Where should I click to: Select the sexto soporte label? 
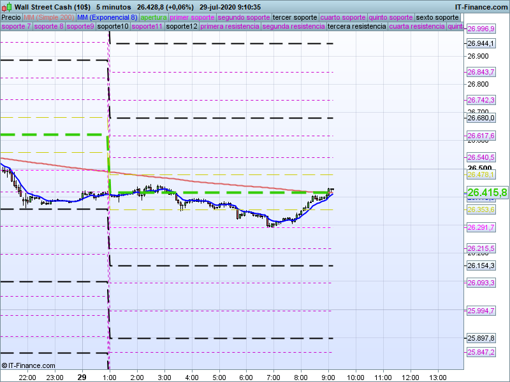click(x=437, y=17)
